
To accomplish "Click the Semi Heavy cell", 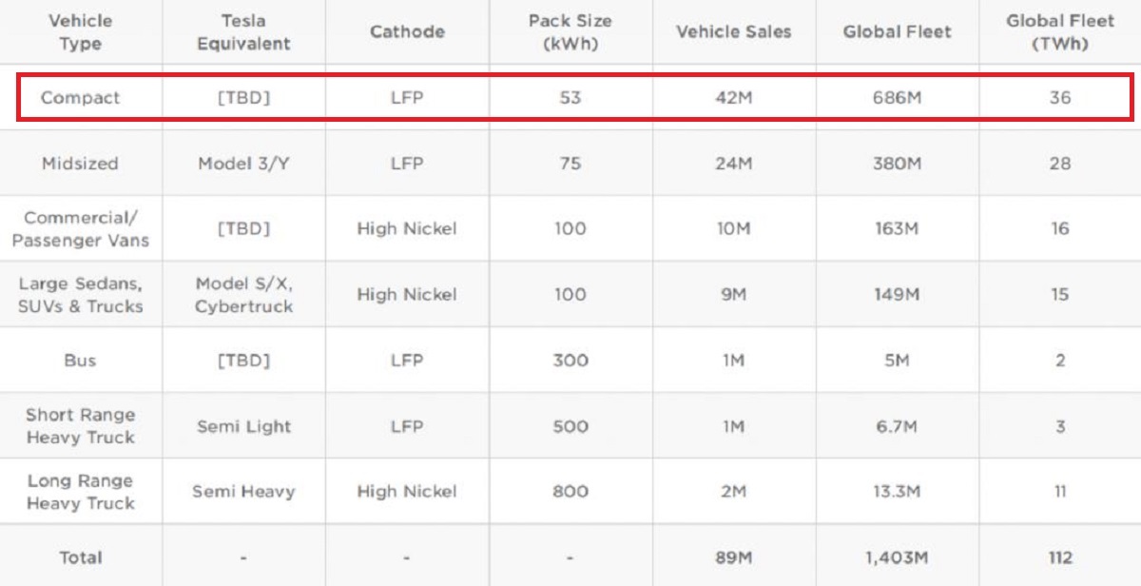I will 243,492.
